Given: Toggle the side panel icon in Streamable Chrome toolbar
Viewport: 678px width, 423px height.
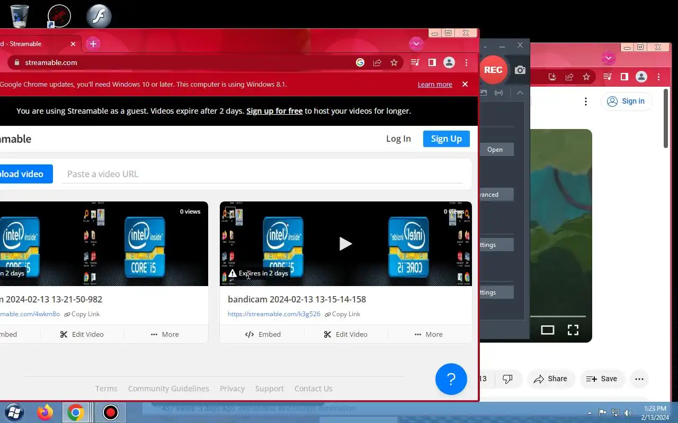Looking at the screenshot, I should click(432, 62).
